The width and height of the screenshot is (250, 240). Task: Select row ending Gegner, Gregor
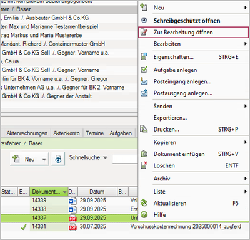tap(69, 79)
